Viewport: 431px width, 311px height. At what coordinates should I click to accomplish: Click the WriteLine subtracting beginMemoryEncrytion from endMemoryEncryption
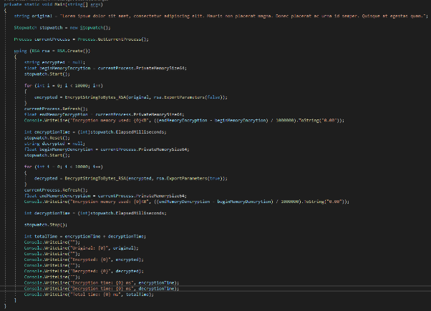click(x=184, y=120)
